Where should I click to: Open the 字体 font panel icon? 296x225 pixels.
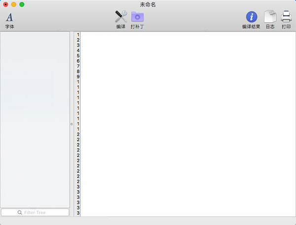[9, 17]
